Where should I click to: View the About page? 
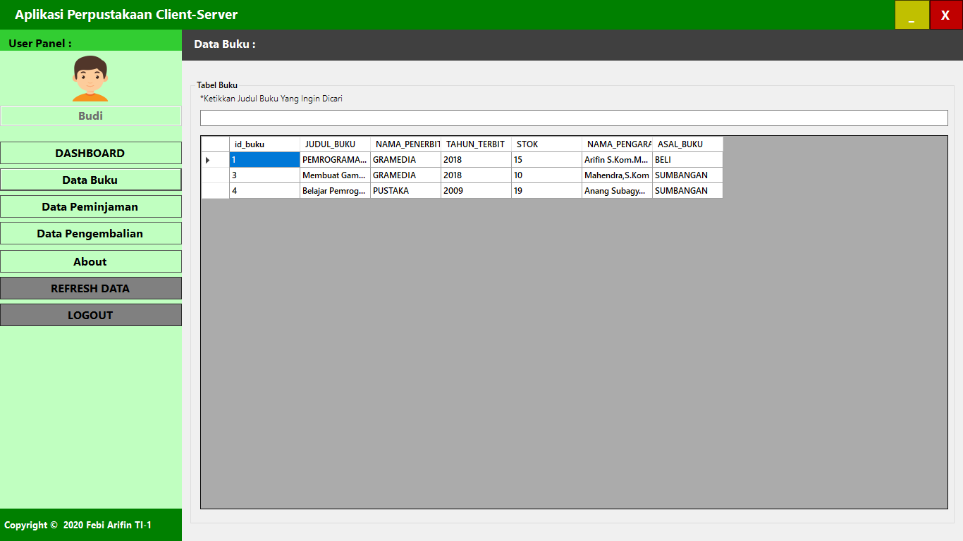90,261
